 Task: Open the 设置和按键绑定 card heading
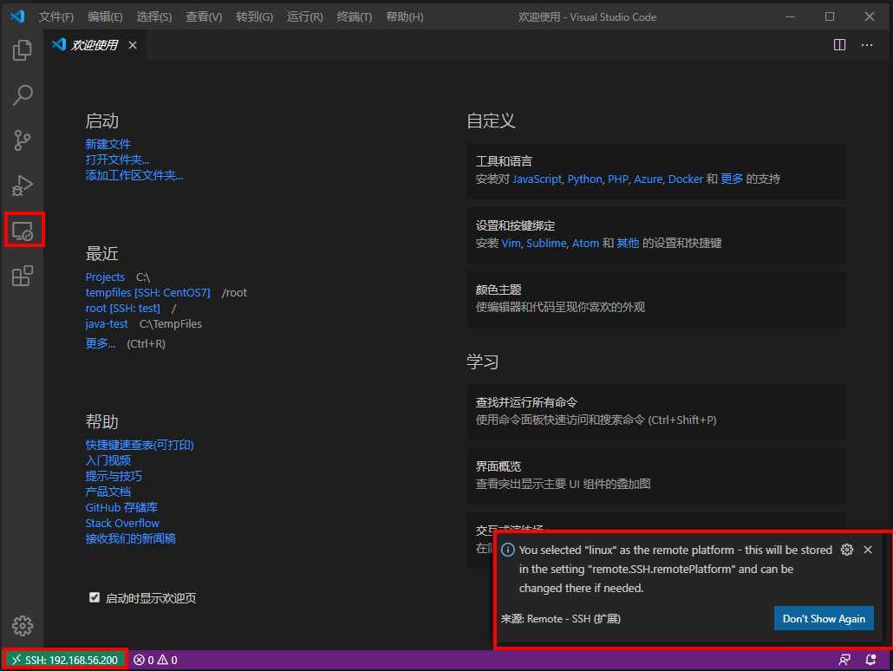[x=515, y=225]
